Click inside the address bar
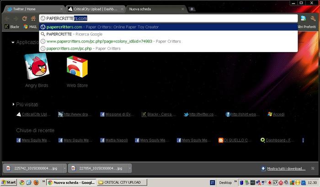 click(168, 18)
